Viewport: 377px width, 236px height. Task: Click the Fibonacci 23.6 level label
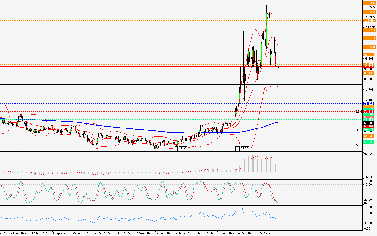coord(359,112)
